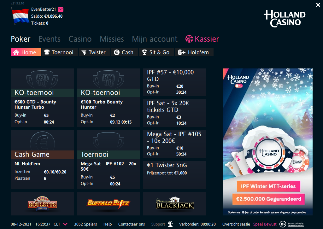Switch to the Toernooi tab
This screenshot has height=229, width=323.
pos(59,52)
